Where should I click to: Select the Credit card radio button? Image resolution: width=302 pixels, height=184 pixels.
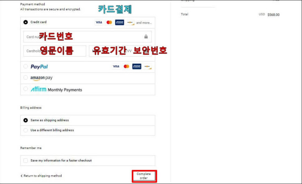25,22
